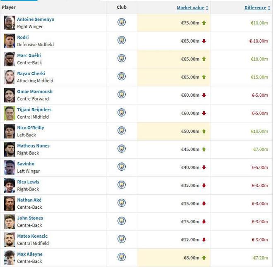The height and width of the screenshot is (267, 273).
Task: Open Antoine Semenyo player profile link
Action: (x=36, y=19)
